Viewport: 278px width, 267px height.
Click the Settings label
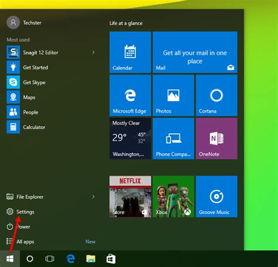coord(25,212)
